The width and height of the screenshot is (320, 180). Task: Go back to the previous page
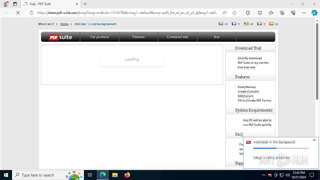(x=7, y=13)
